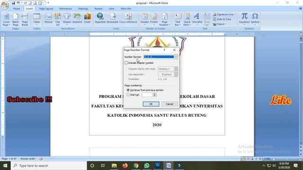The image size is (303, 170).
Task: Open Photoshop from the taskbar
Action: click(158, 166)
